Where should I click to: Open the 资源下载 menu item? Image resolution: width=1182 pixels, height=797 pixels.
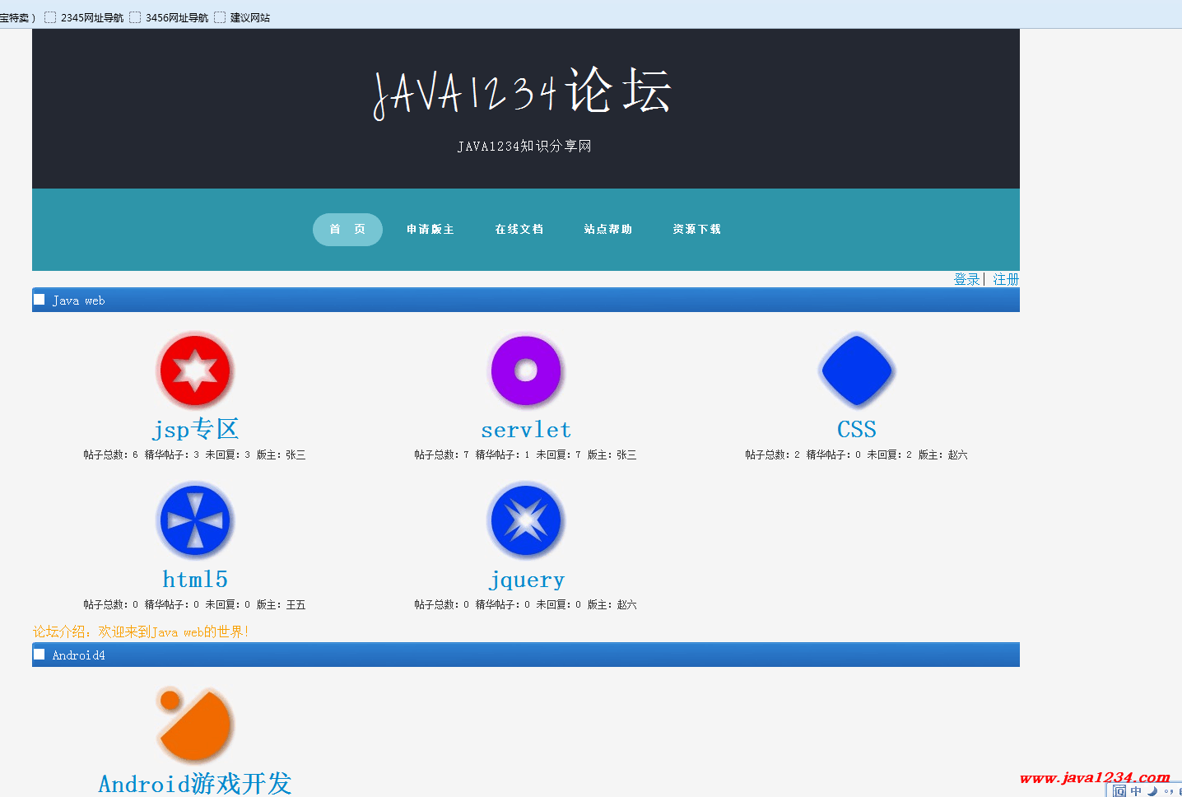pos(697,230)
